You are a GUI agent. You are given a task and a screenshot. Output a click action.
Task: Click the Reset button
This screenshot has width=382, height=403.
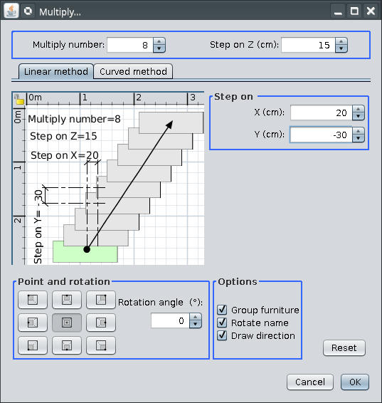(344, 347)
